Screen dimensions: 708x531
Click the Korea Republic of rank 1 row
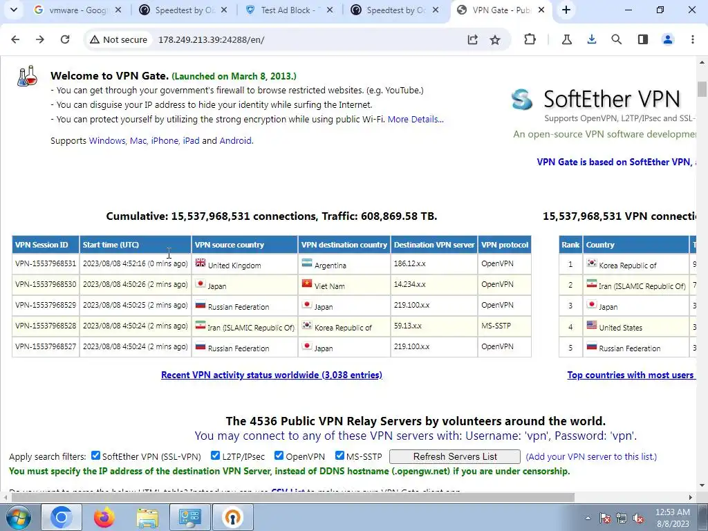tap(628, 265)
